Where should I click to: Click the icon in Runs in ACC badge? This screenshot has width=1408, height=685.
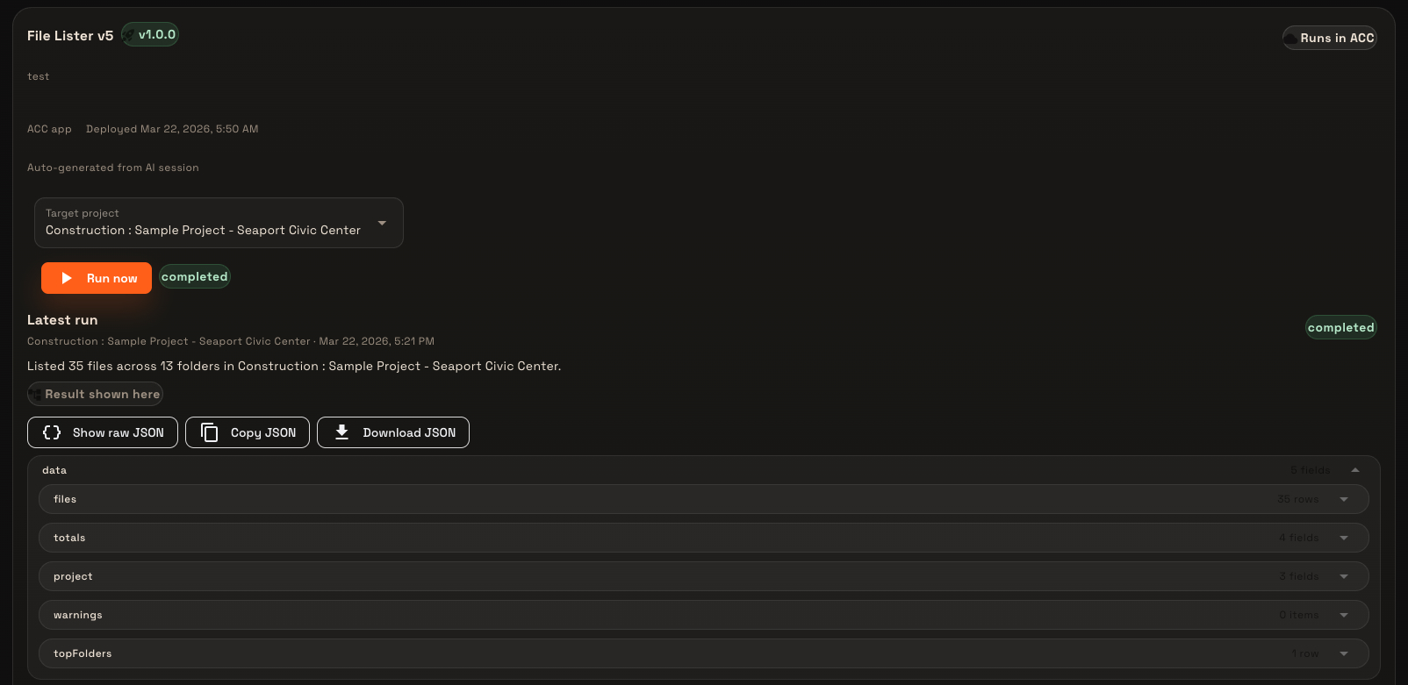(1290, 38)
